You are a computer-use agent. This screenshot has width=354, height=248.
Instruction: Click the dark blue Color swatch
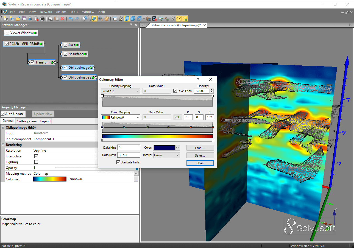pos(164,148)
